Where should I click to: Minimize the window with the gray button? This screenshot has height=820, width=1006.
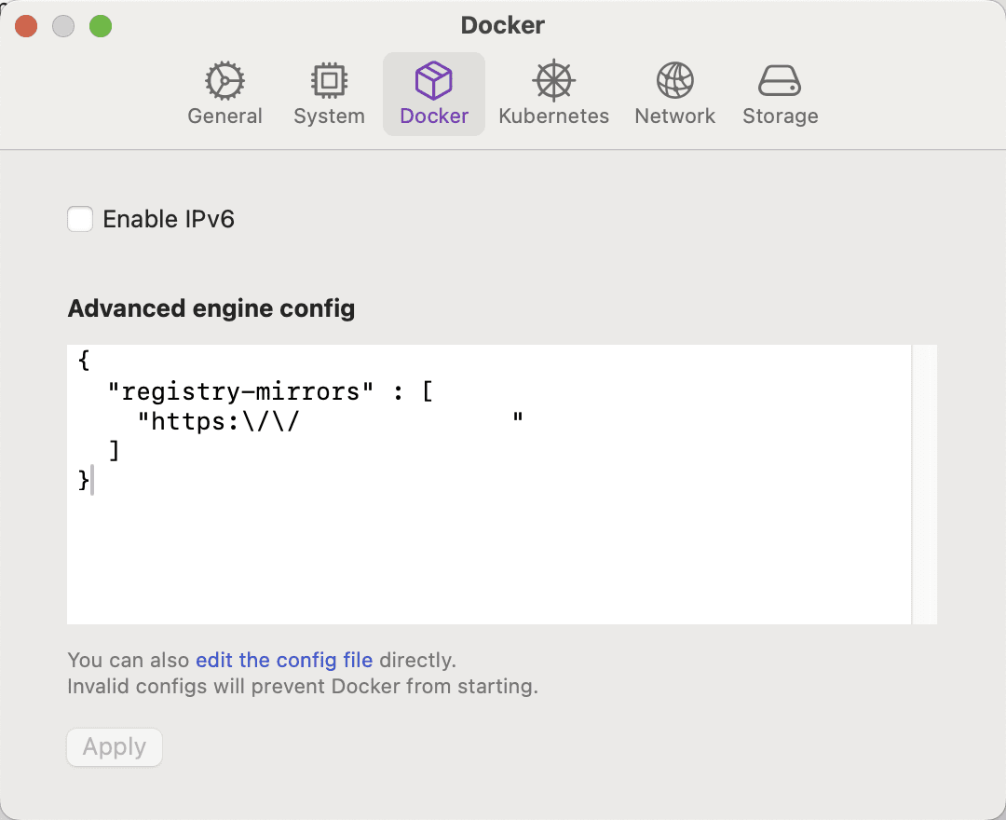[63, 26]
